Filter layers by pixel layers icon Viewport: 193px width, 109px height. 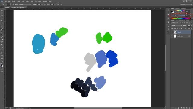click(180, 23)
